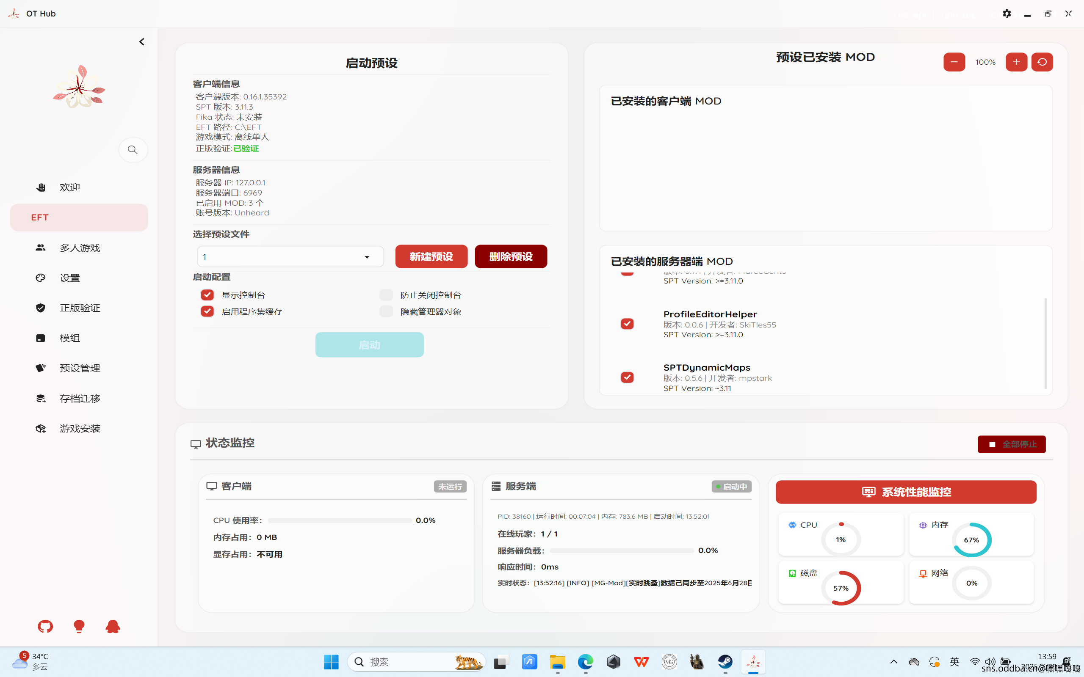Click the server MOD list scrollbar
The image size is (1084, 677).
[x=1045, y=344]
